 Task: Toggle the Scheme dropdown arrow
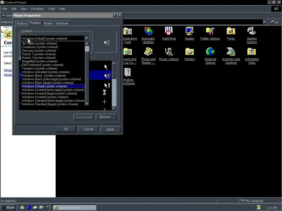(x=86, y=38)
